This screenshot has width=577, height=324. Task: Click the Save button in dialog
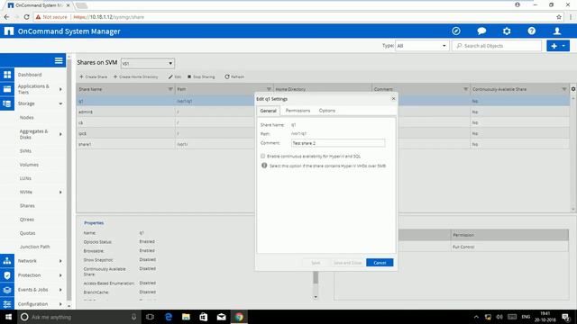[x=316, y=263]
